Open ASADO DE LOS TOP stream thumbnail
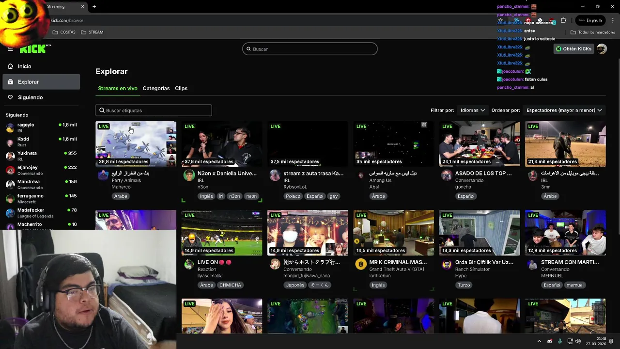This screenshot has height=349, width=620. 480,144
